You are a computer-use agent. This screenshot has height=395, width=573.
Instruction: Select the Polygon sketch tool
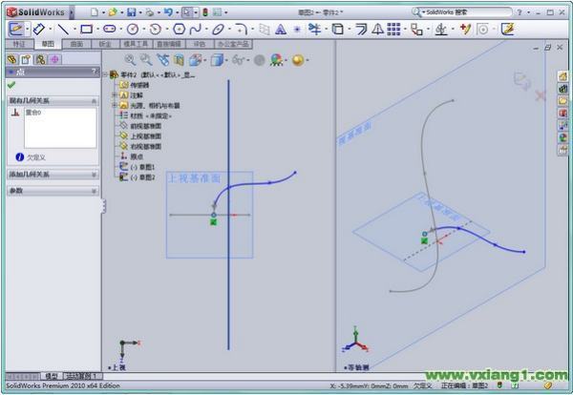click(179, 29)
